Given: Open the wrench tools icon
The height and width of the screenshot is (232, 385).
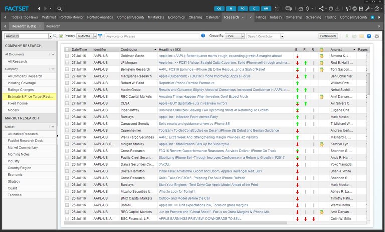Looking at the screenshot, I should 368,9.
